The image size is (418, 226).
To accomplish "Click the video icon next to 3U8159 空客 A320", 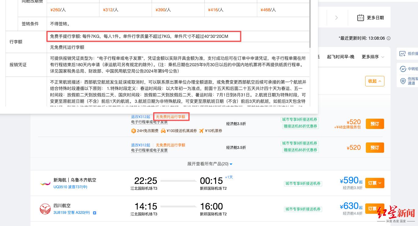I will (95, 213).
